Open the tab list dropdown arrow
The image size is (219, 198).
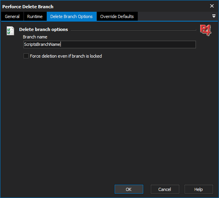coord(214,16)
